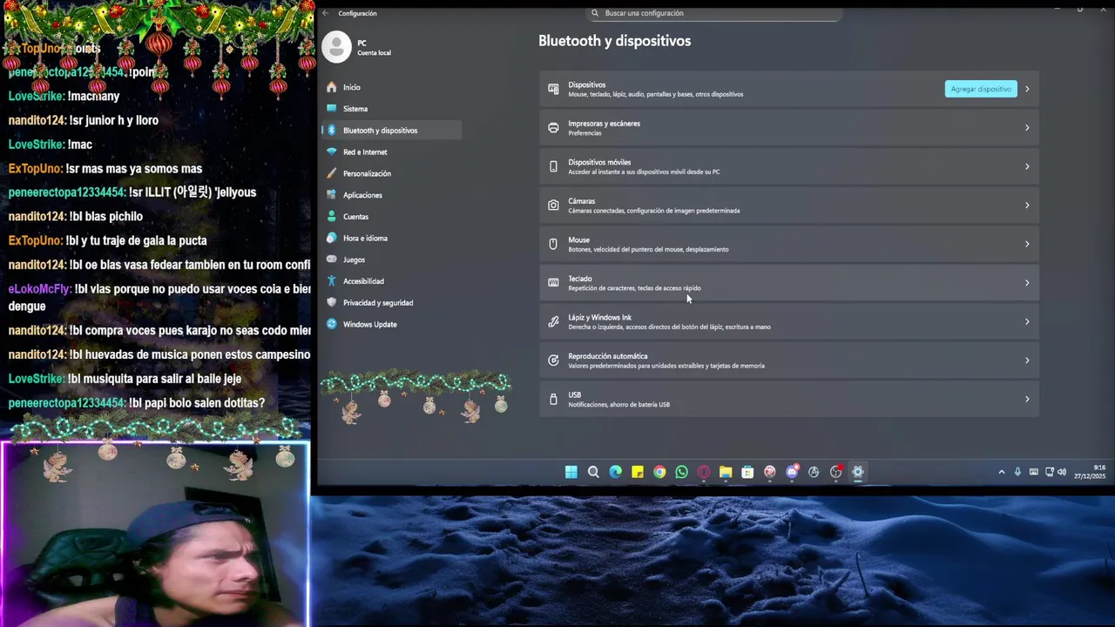This screenshot has height=627, width=1115.
Task: Go to Privacidad y seguridad
Action: pyautogui.click(x=392, y=302)
